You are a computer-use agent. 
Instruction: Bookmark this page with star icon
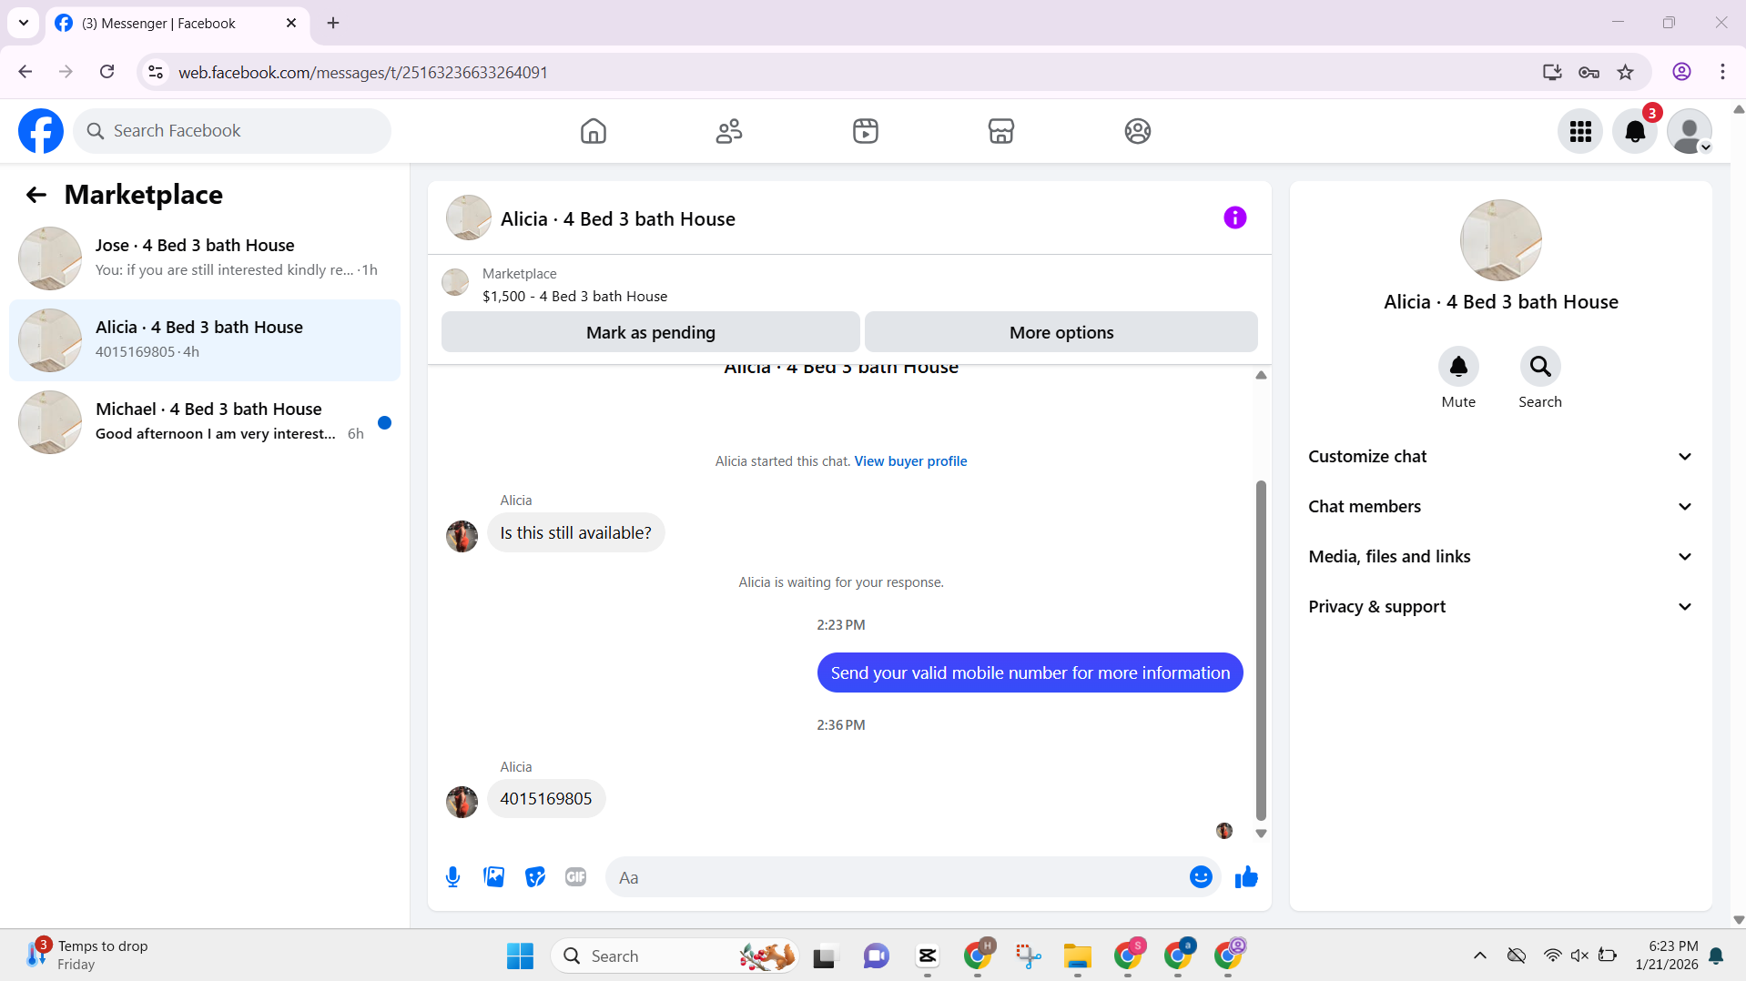tap(1625, 72)
